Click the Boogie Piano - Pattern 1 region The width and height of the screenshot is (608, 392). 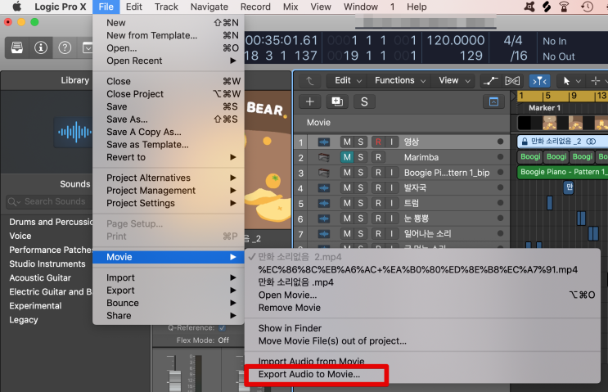click(562, 172)
